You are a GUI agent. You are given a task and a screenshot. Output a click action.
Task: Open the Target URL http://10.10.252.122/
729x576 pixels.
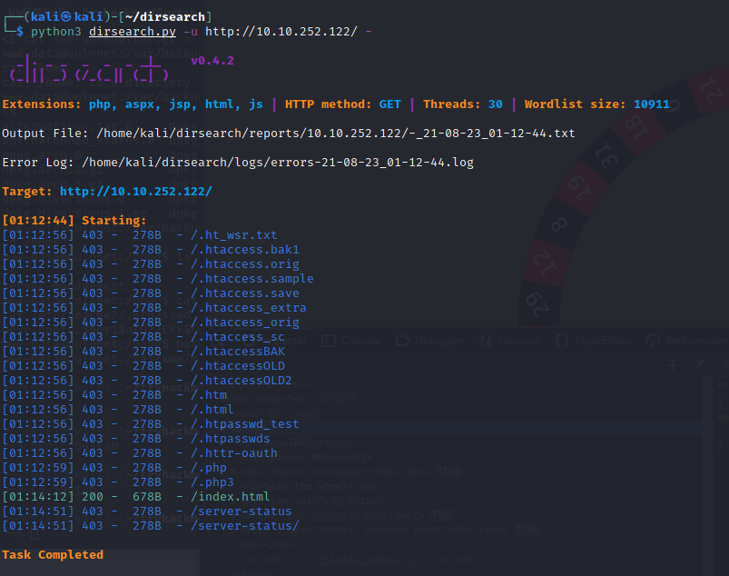[135, 192]
